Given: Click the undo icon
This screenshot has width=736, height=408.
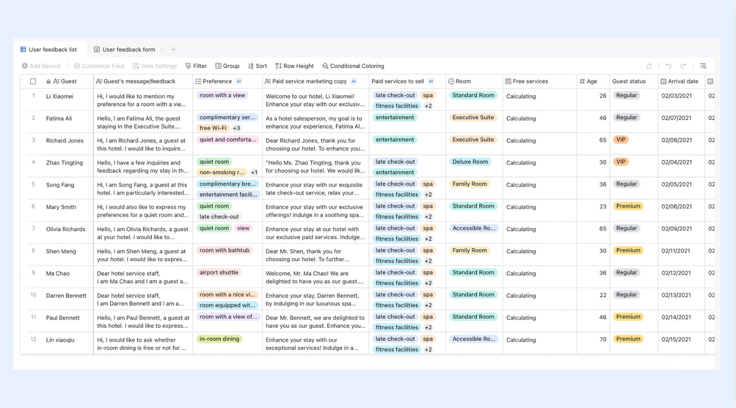Looking at the screenshot, I should pyautogui.click(x=668, y=66).
